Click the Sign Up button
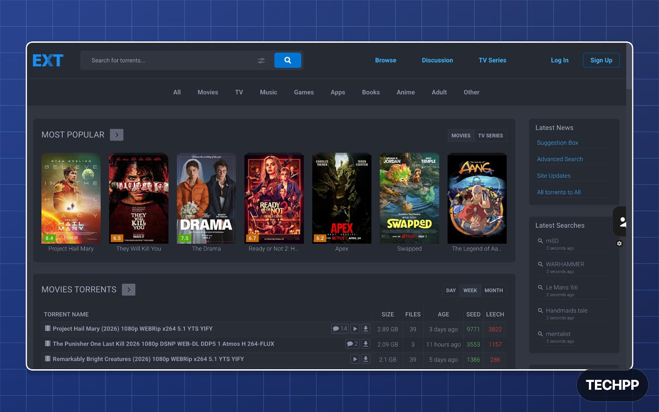The width and height of the screenshot is (659, 412). (x=601, y=60)
